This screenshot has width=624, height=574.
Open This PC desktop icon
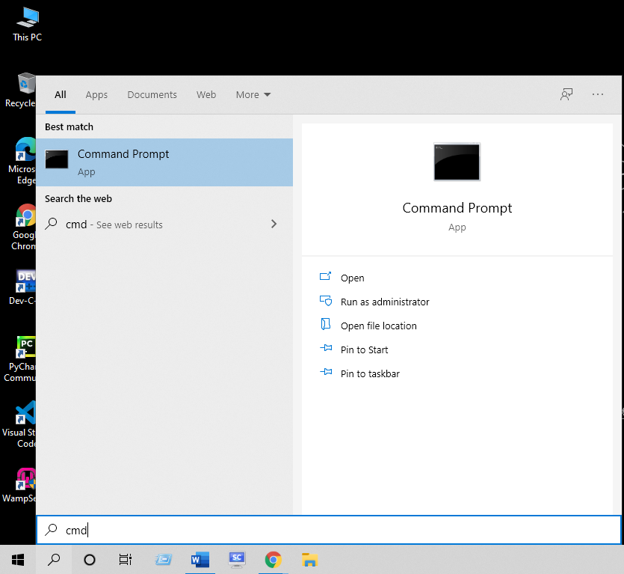[27, 22]
